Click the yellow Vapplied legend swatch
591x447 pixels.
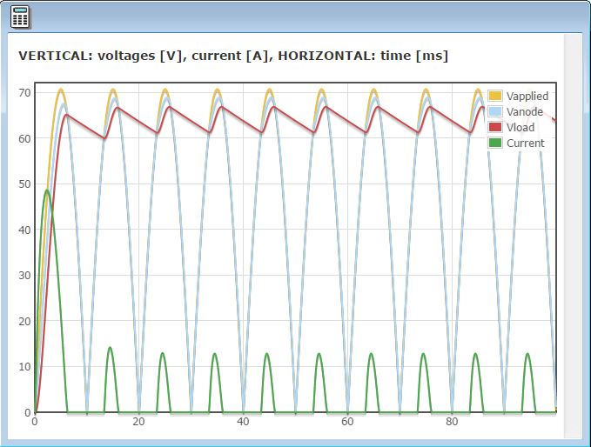click(x=495, y=96)
